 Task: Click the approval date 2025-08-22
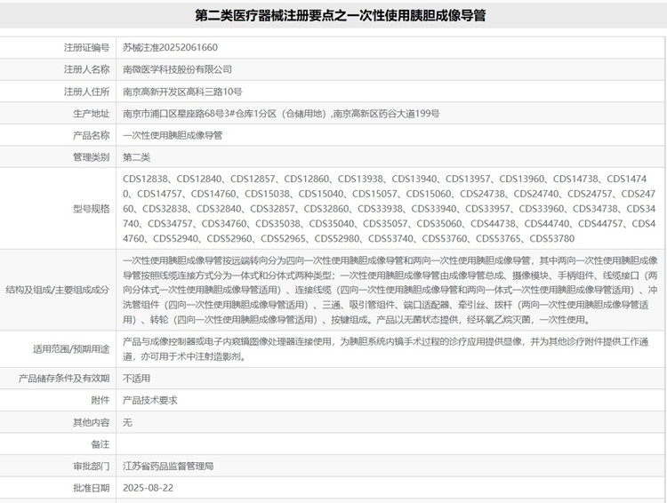(x=147, y=488)
